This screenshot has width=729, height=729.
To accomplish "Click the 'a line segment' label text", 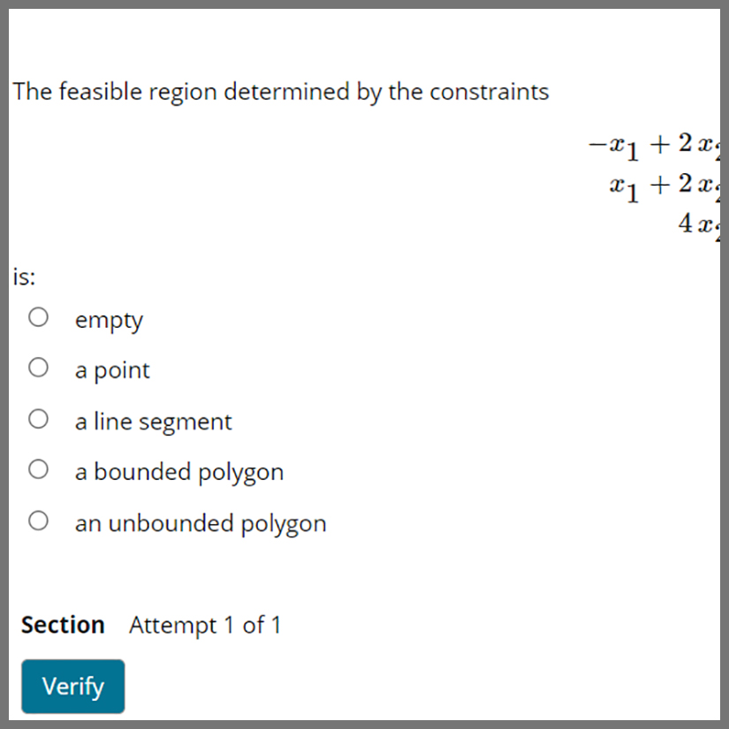I will pyautogui.click(x=153, y=421).
